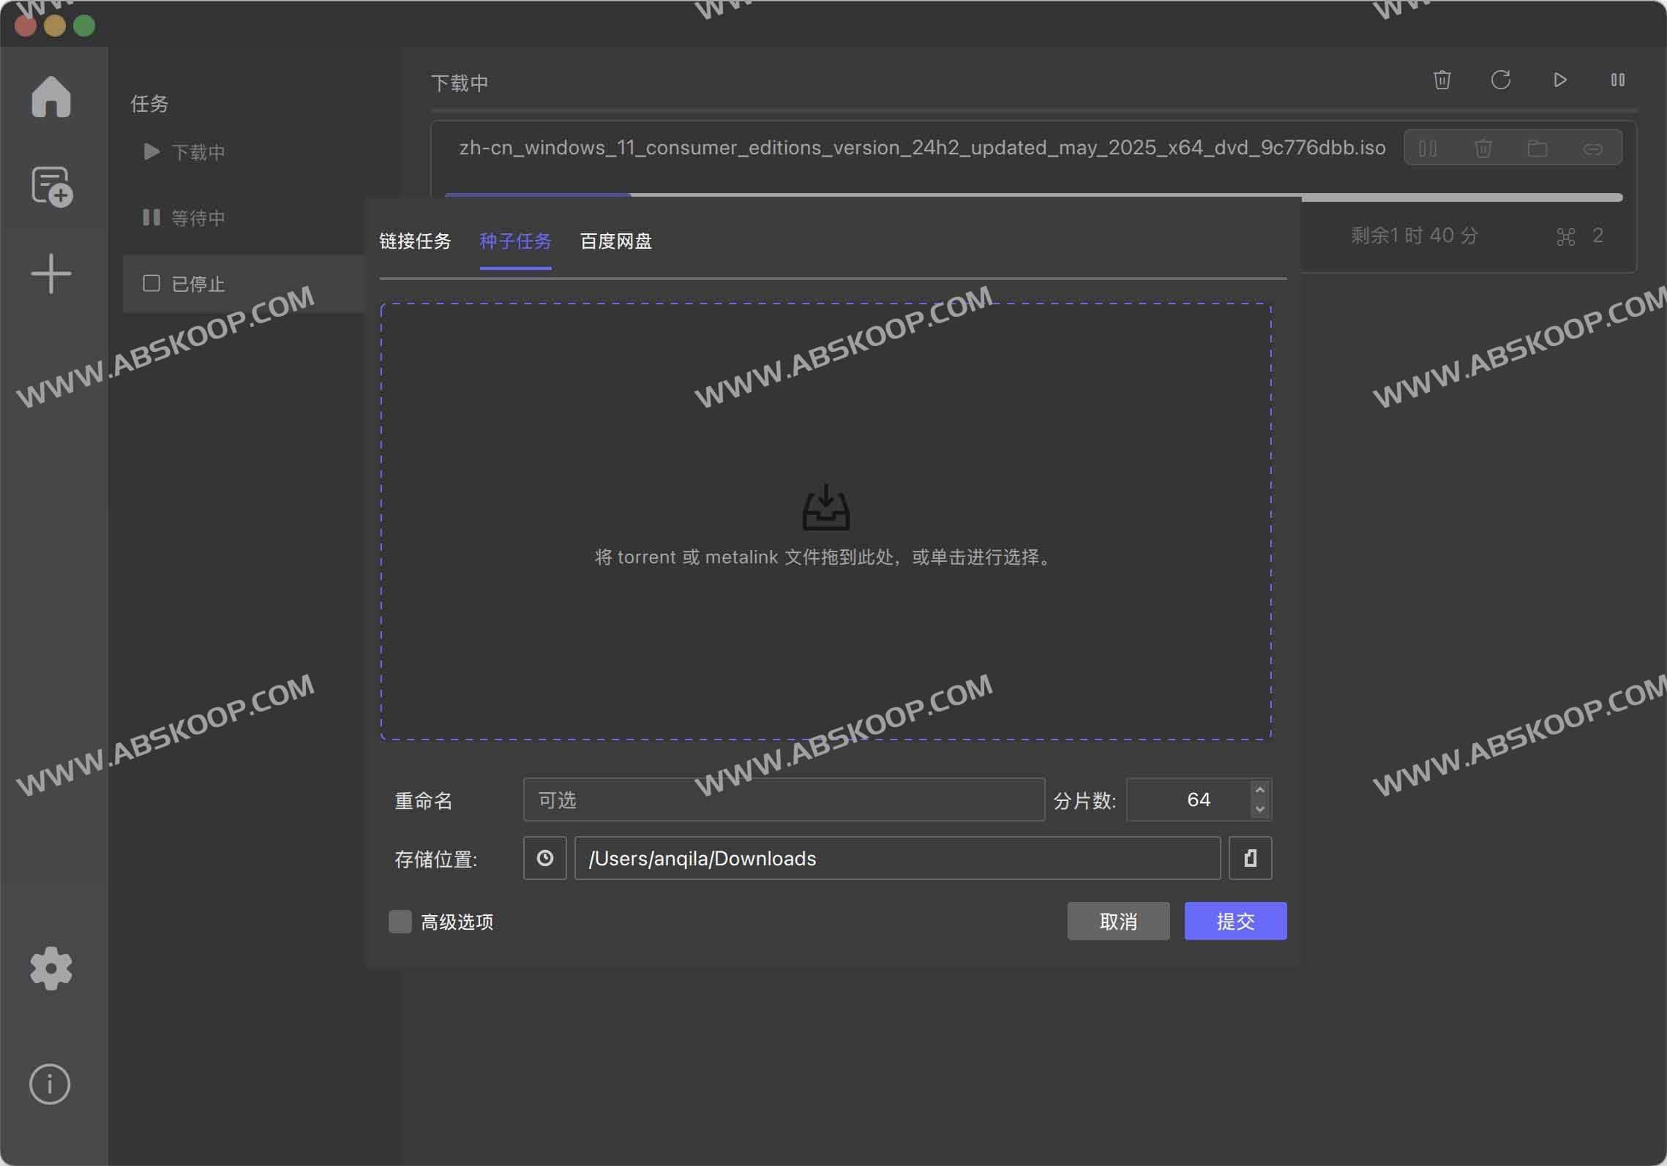Click the 提交 submit button
Screen dimensions: 1667x1166
(1235, 921)
